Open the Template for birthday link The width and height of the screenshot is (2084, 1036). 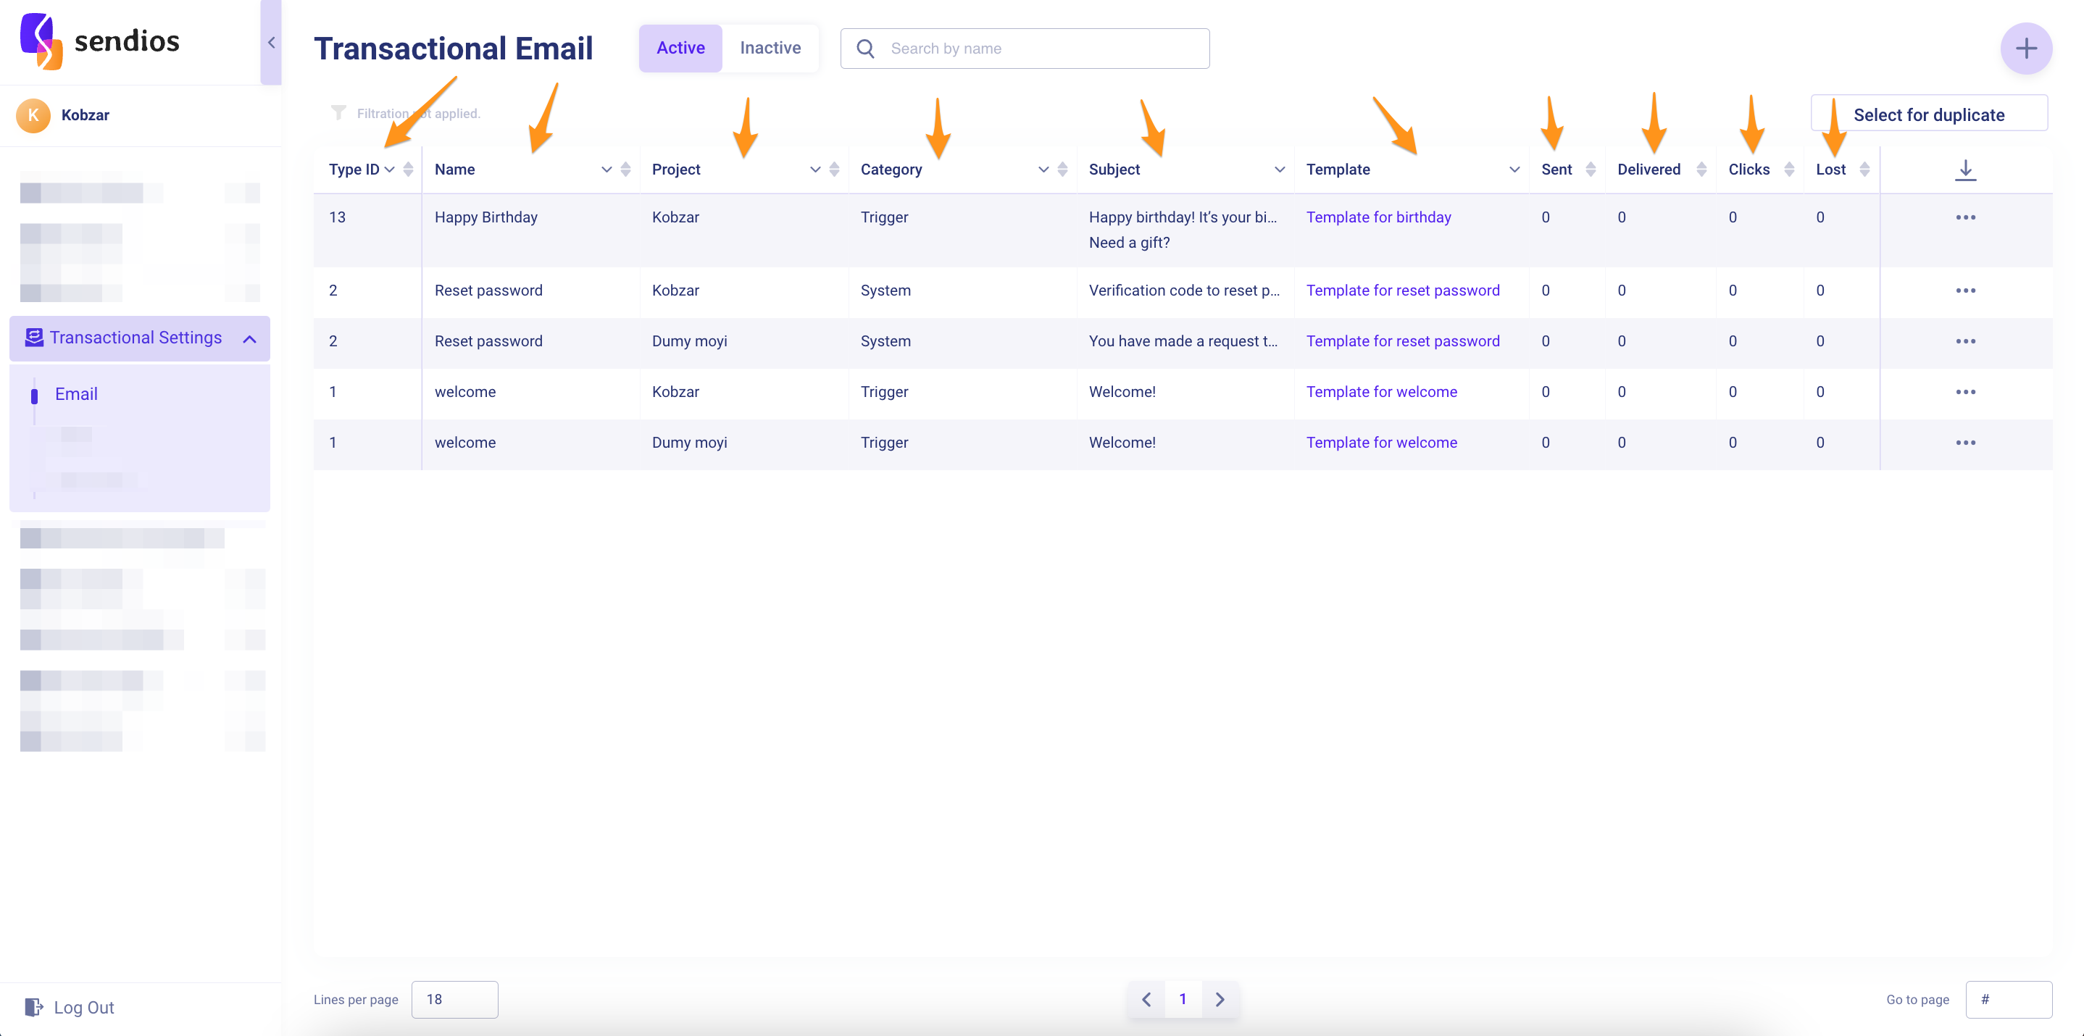tap(1377, 217)
